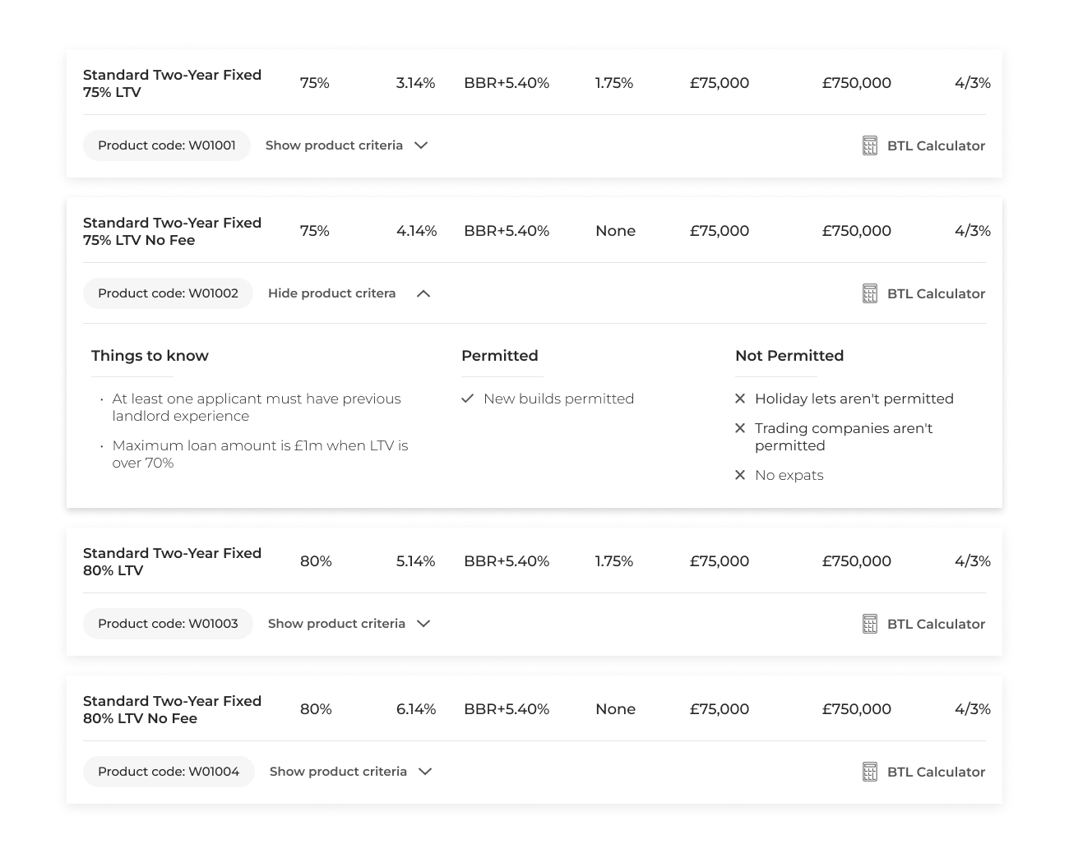Click calculator icon in W01001 row
Screen dimensions: 1069x853
869,145
